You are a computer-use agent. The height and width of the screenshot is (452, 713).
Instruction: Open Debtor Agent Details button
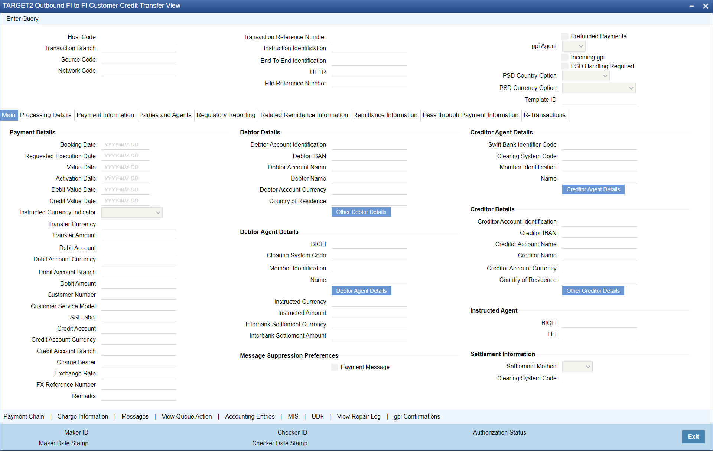point(361,291)
